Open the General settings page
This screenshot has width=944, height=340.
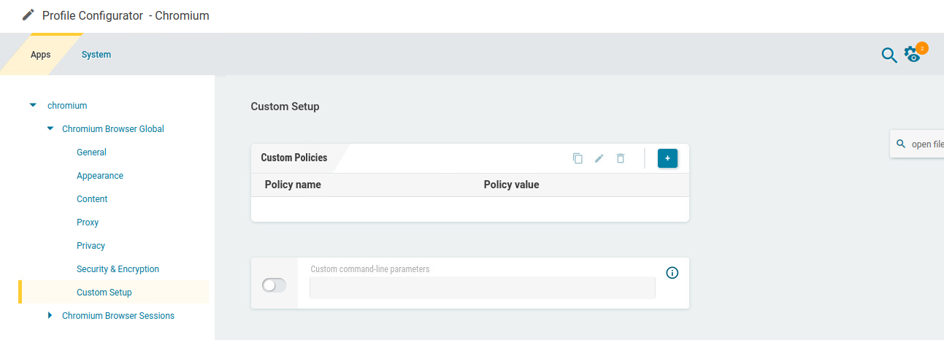[91, 152]
